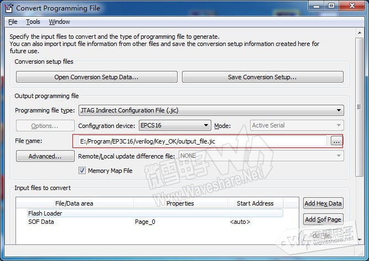Click Open Conversion Setup Data button
369x261 pixels.
(x=96, y=77)
